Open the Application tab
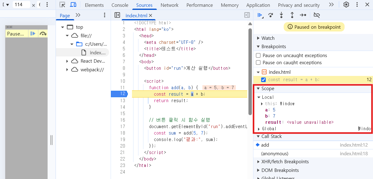 (x=258, y=5)
